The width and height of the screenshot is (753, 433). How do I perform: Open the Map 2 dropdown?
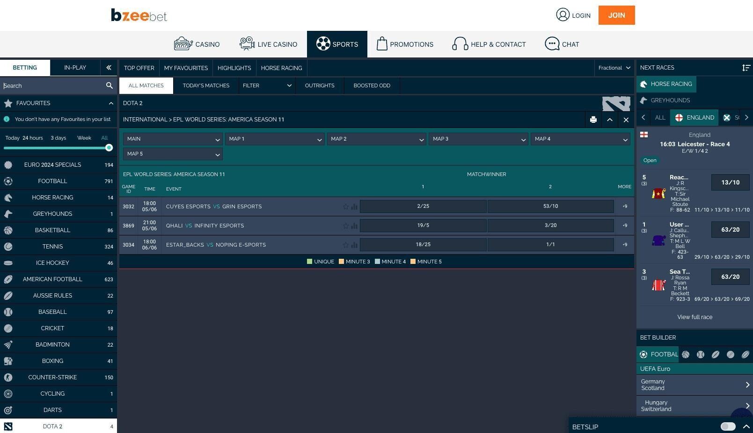tap(377, 139)
